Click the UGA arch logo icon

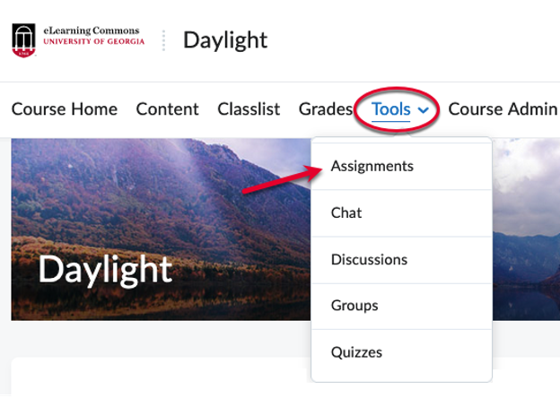tap(24, 40)
